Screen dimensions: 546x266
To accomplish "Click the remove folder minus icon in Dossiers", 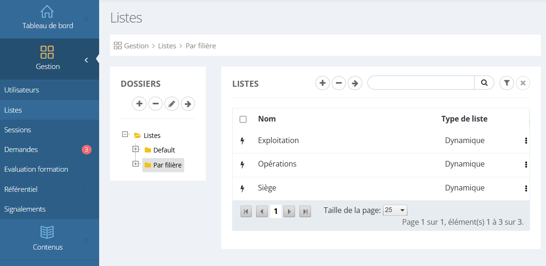I will [156, 104].
